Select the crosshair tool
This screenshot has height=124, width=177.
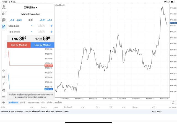point(4,70)
